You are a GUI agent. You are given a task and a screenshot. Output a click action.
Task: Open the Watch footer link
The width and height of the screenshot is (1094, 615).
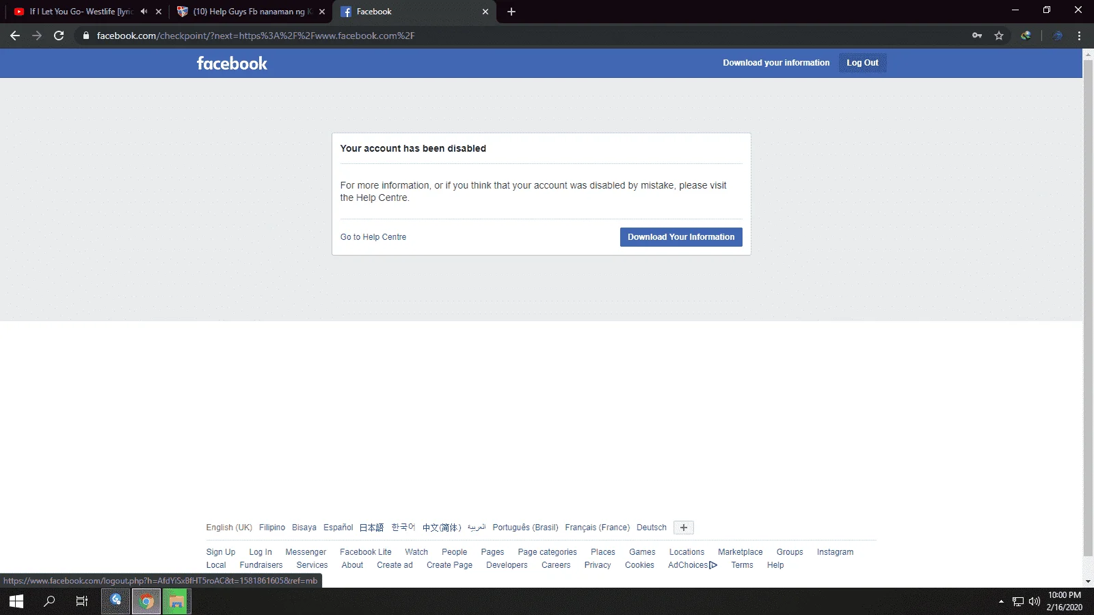pos(416,552)
